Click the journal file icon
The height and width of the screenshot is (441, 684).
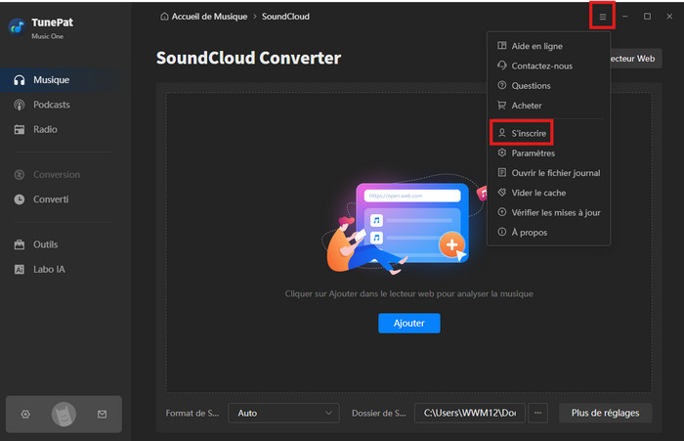click(x=502, y=172)
